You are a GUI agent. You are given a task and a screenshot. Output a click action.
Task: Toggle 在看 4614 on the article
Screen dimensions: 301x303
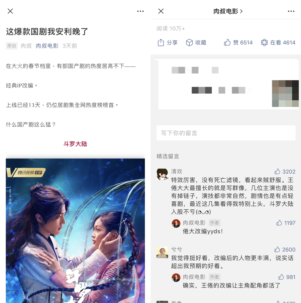278,42
